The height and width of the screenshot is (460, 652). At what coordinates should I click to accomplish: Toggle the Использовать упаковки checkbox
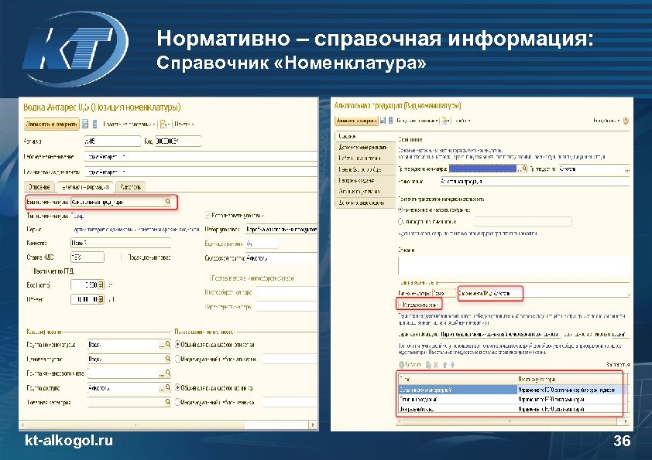[208, 215]
